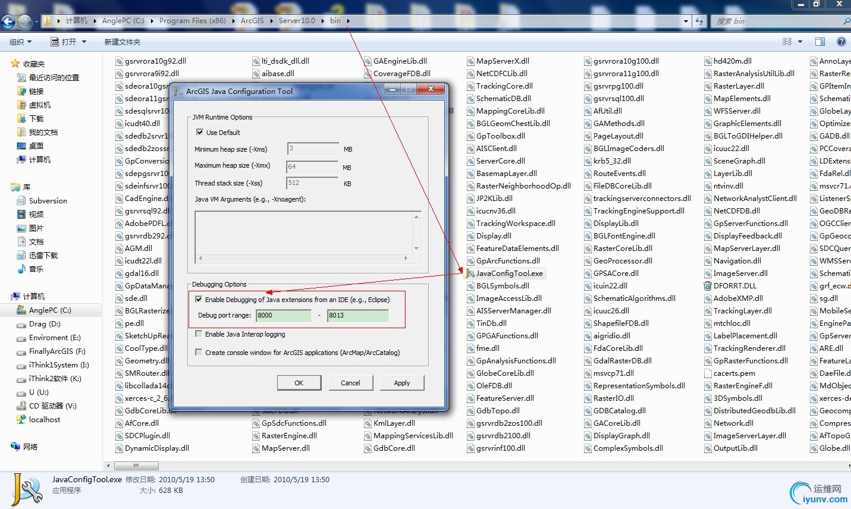Expand arrow after Server10.0 in breadcrumb
This screenshot has width=851, height=509.
coord(323,21)
